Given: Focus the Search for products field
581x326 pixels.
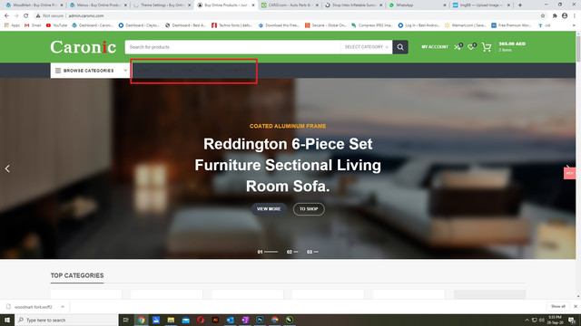Looking at the screenshot, I should (232, 47).
